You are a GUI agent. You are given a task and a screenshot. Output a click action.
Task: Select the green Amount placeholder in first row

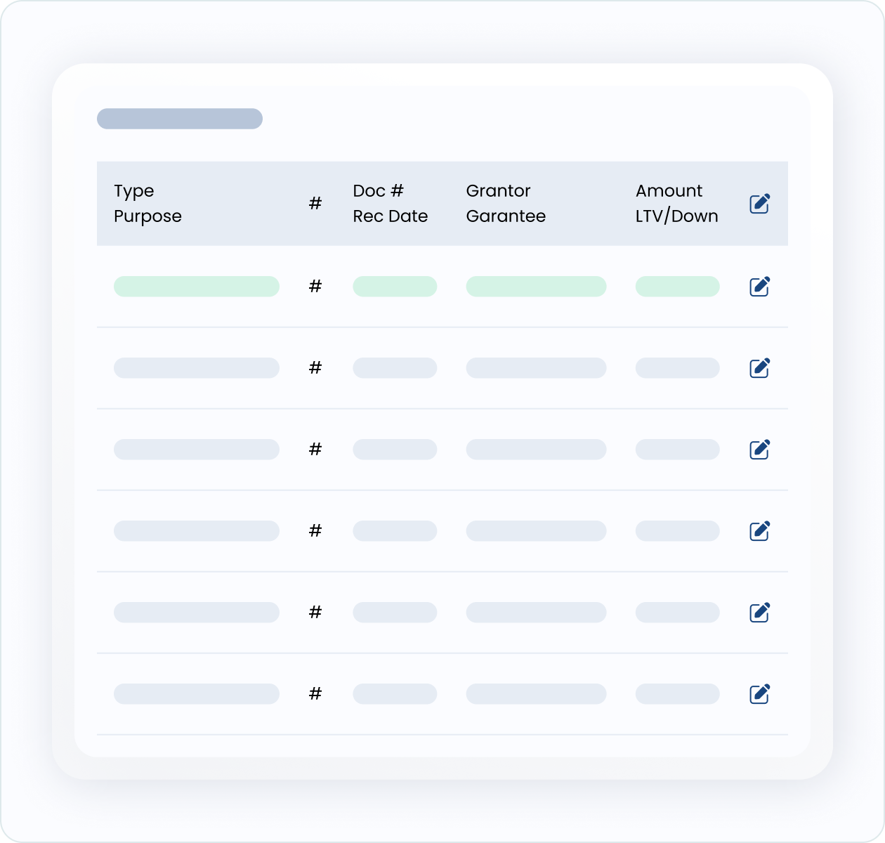[x=677, y=287]
